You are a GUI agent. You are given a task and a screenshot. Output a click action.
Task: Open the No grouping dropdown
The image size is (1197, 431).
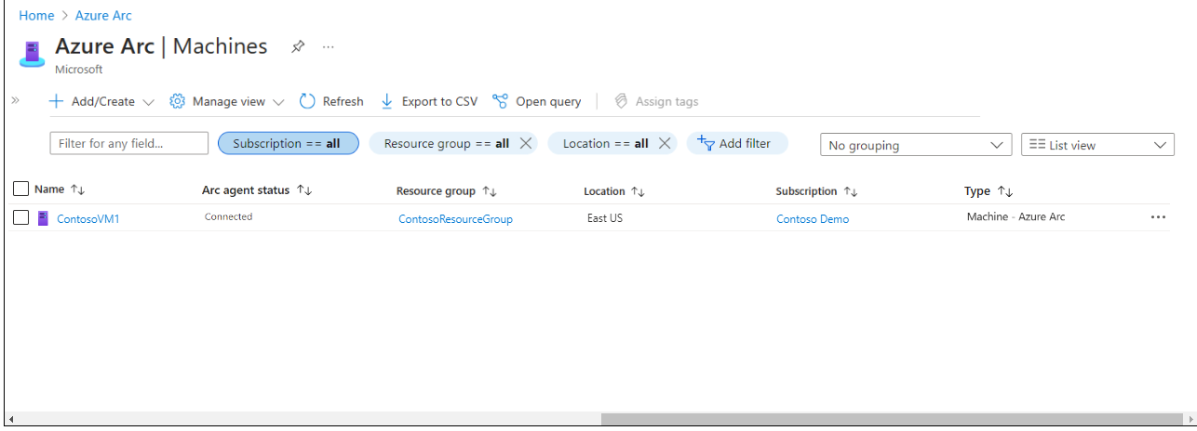[x=915, y=145]
